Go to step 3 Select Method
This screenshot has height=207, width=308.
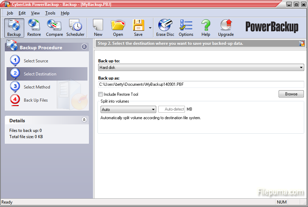tap(37, 87)
